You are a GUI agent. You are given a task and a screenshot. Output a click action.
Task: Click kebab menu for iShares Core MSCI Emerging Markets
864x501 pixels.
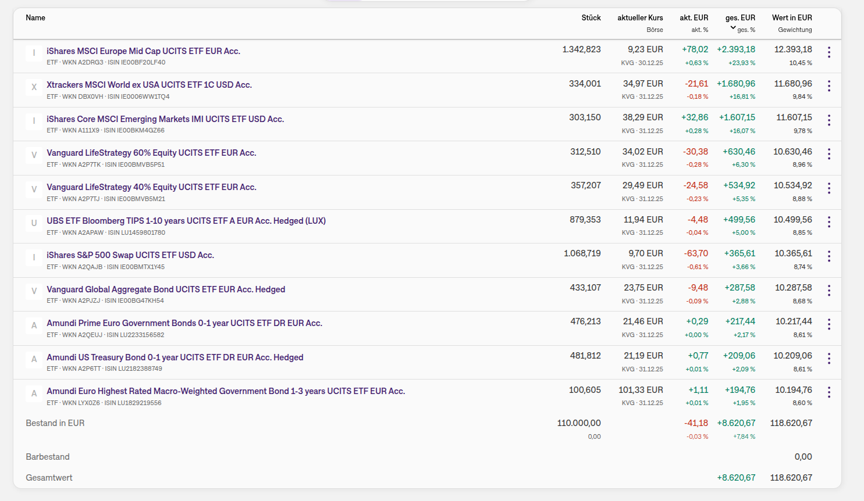(829, 120)
